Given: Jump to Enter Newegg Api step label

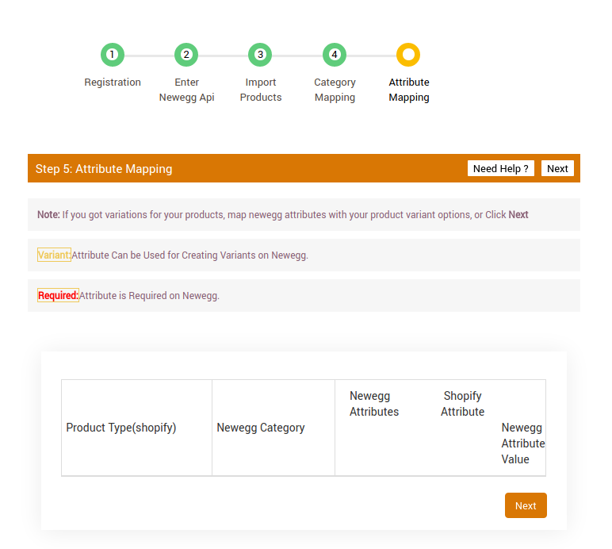Looking at the screenshot, I should coord(186,90).
